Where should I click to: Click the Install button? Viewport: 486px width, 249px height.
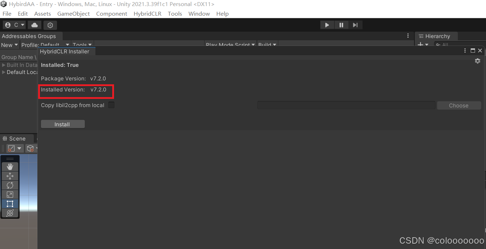tap(63, 124)
